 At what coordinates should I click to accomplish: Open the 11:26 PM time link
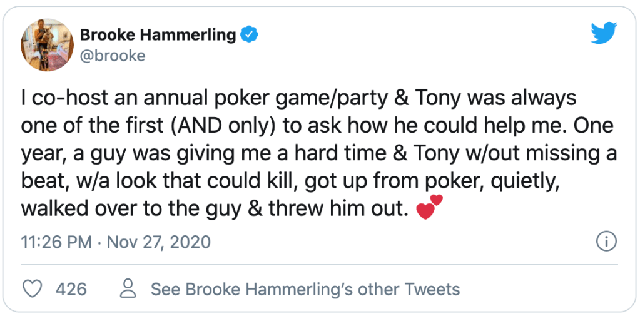pyautogui.click(x=56, y=242)
